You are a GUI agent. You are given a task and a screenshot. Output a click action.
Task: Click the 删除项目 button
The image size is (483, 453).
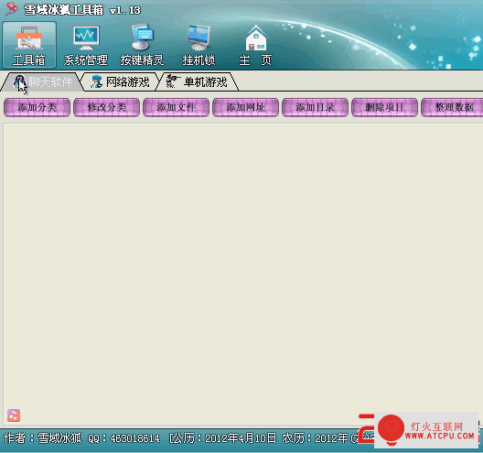tap(384, 107)
